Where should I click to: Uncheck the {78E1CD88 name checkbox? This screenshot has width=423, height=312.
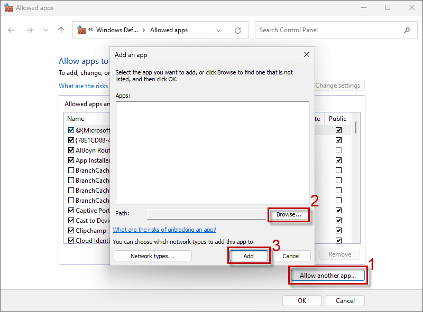(x=71, y=140)
